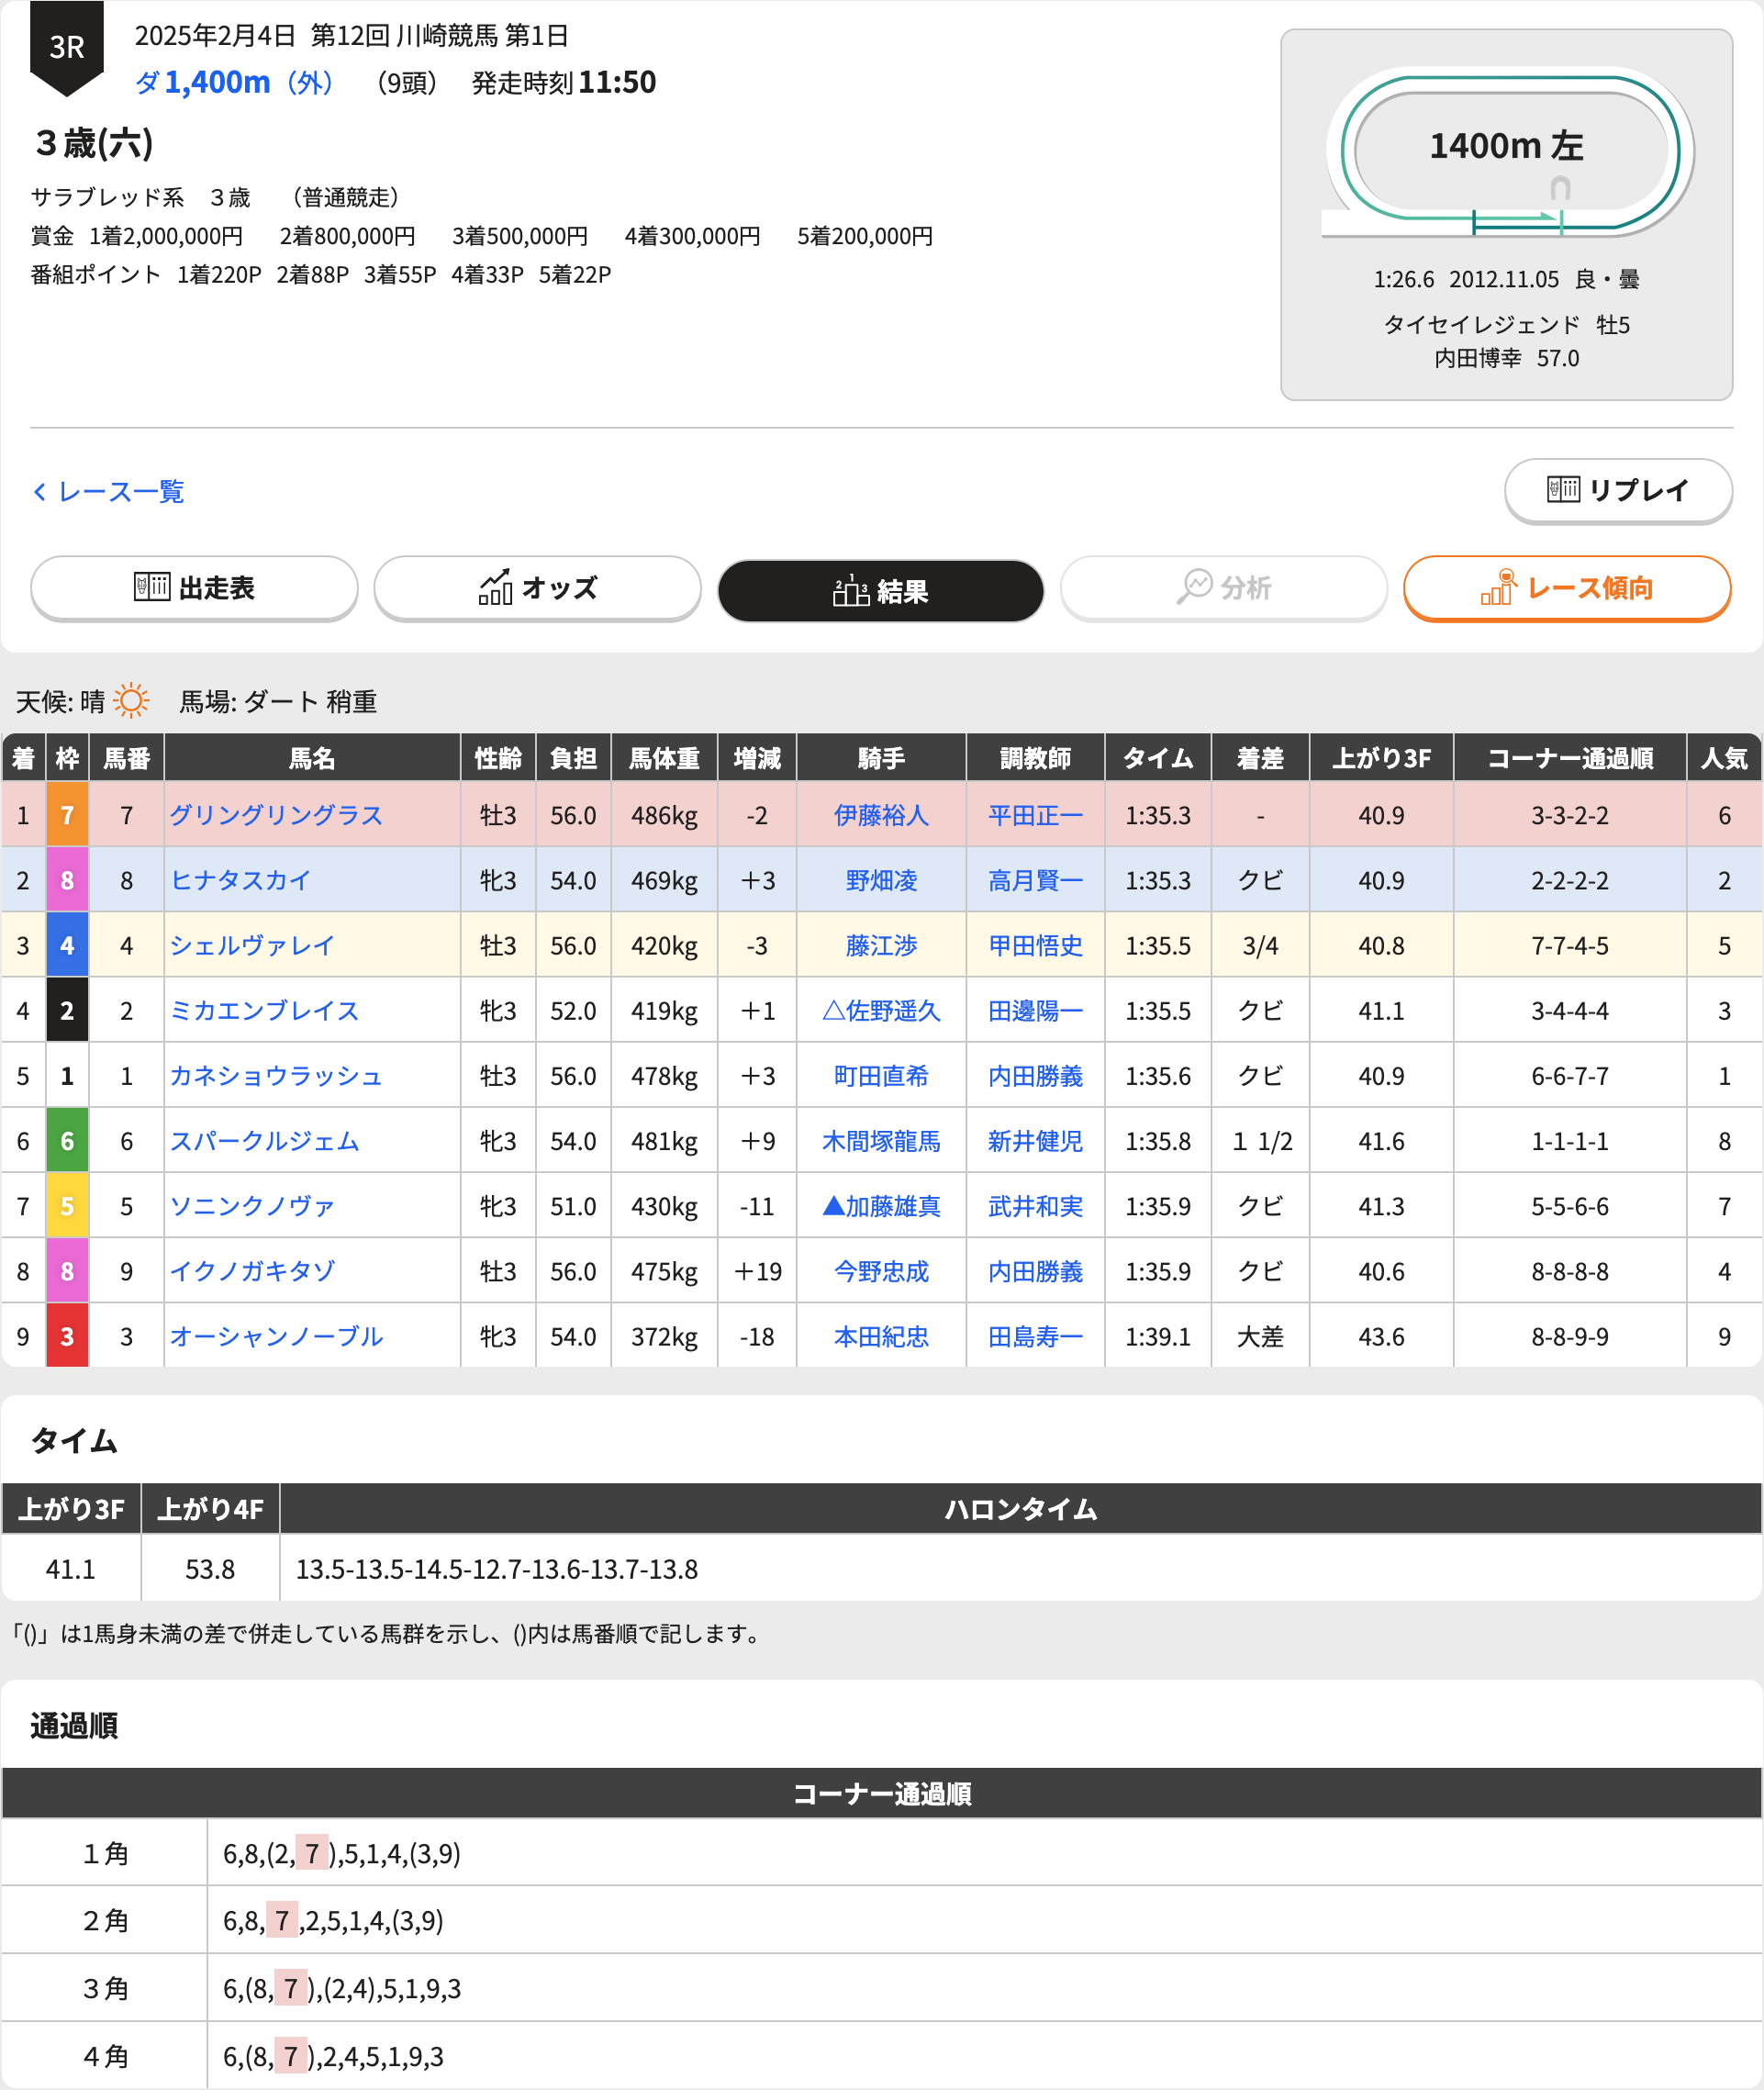Click the 人気 column header
The image size is (1764, 2090).
coord(1724,758)
